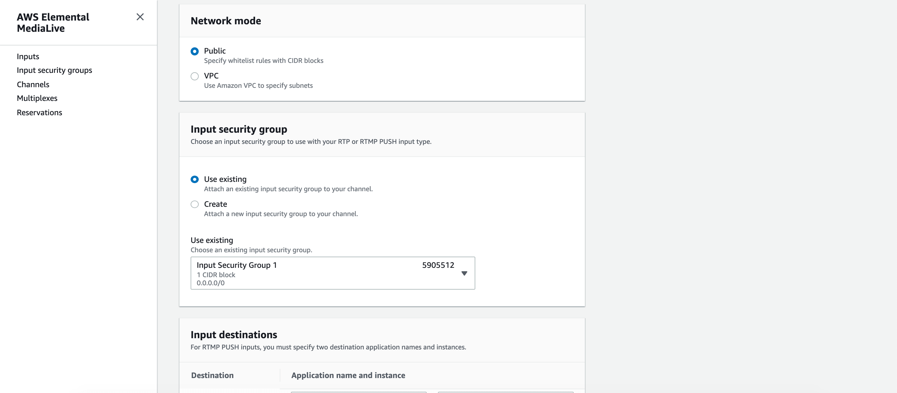Viewport: 897px width, 393px height.
Task: Click the Destination column header
Action: (212, 375)
